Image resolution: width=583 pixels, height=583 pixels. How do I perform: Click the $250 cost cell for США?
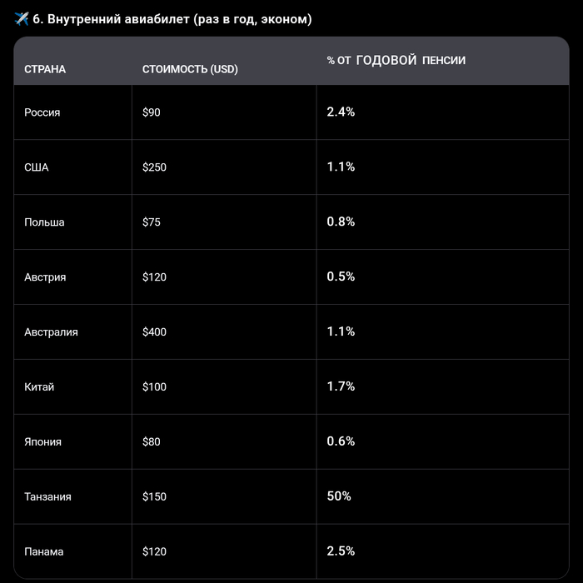tap(154, 167)
